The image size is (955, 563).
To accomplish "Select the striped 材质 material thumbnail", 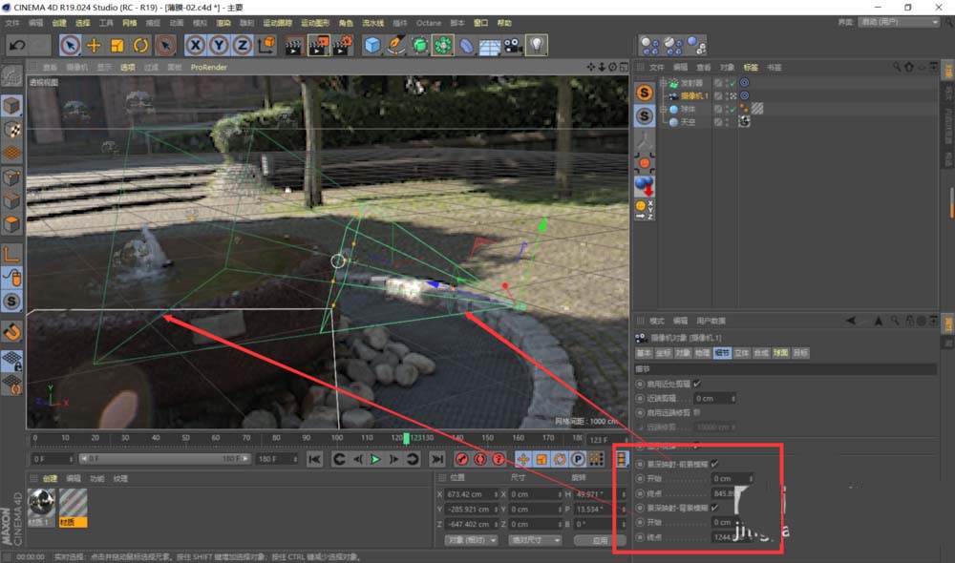I will click(74, 508).
